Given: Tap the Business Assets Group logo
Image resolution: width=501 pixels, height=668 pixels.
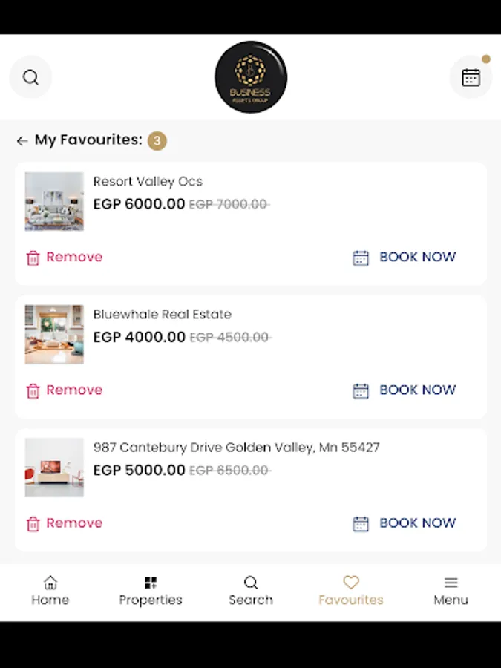Looking at the screenshot, I should point(251,77).
